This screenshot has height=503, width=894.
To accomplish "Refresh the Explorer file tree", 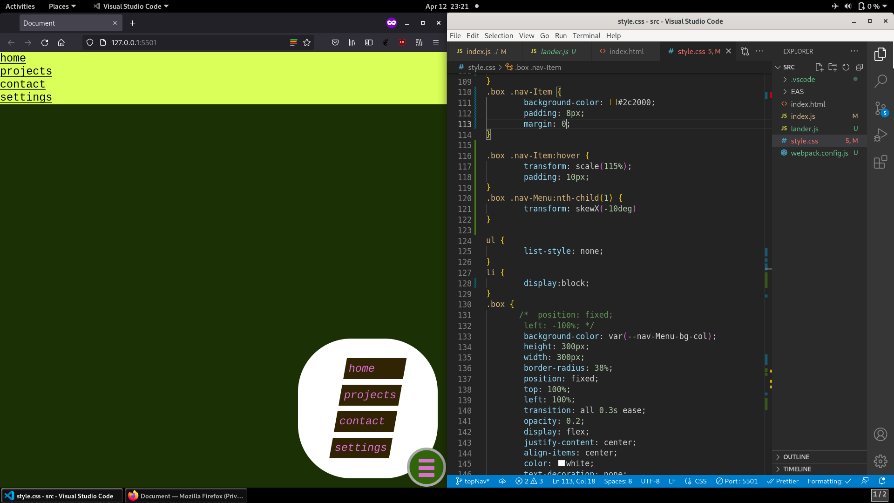I will [846, 67].
